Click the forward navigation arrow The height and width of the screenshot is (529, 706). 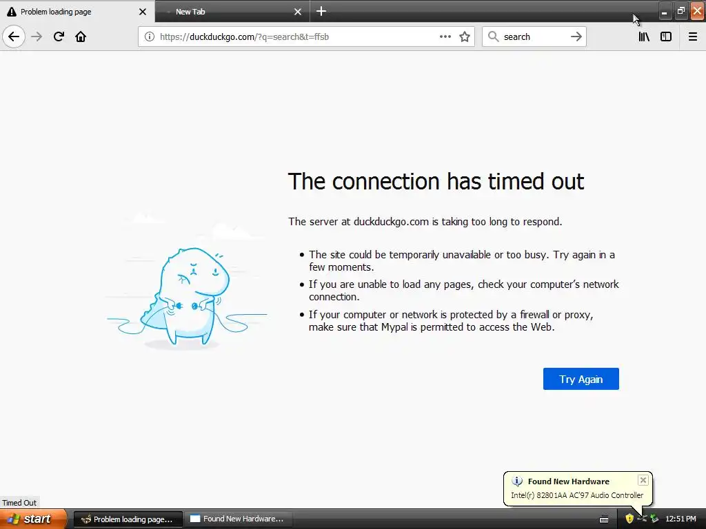click(37, 37)
